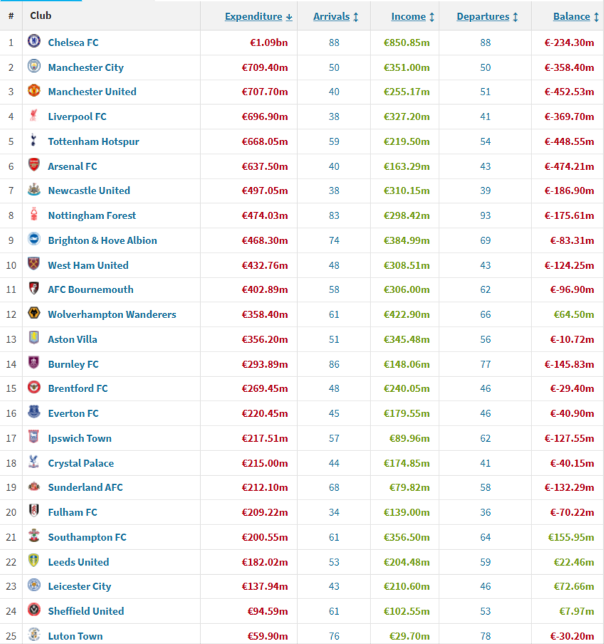Image resolution: width=604 pixels, height=644 pixels.
Task: Sort table by Balance column
Action: click(576, 16)
